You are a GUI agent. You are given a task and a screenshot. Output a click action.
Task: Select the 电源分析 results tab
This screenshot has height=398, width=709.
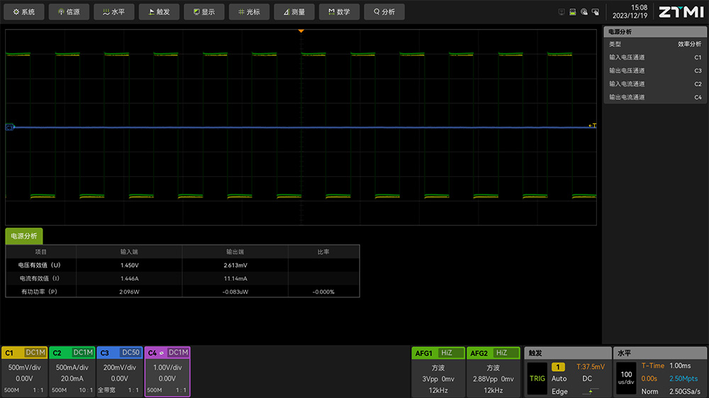pyautogui.click(x=24, y=237)
